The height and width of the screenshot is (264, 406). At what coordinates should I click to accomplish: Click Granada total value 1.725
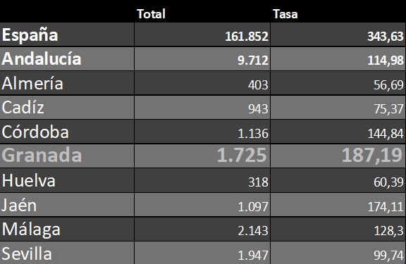tap(242, 155)
